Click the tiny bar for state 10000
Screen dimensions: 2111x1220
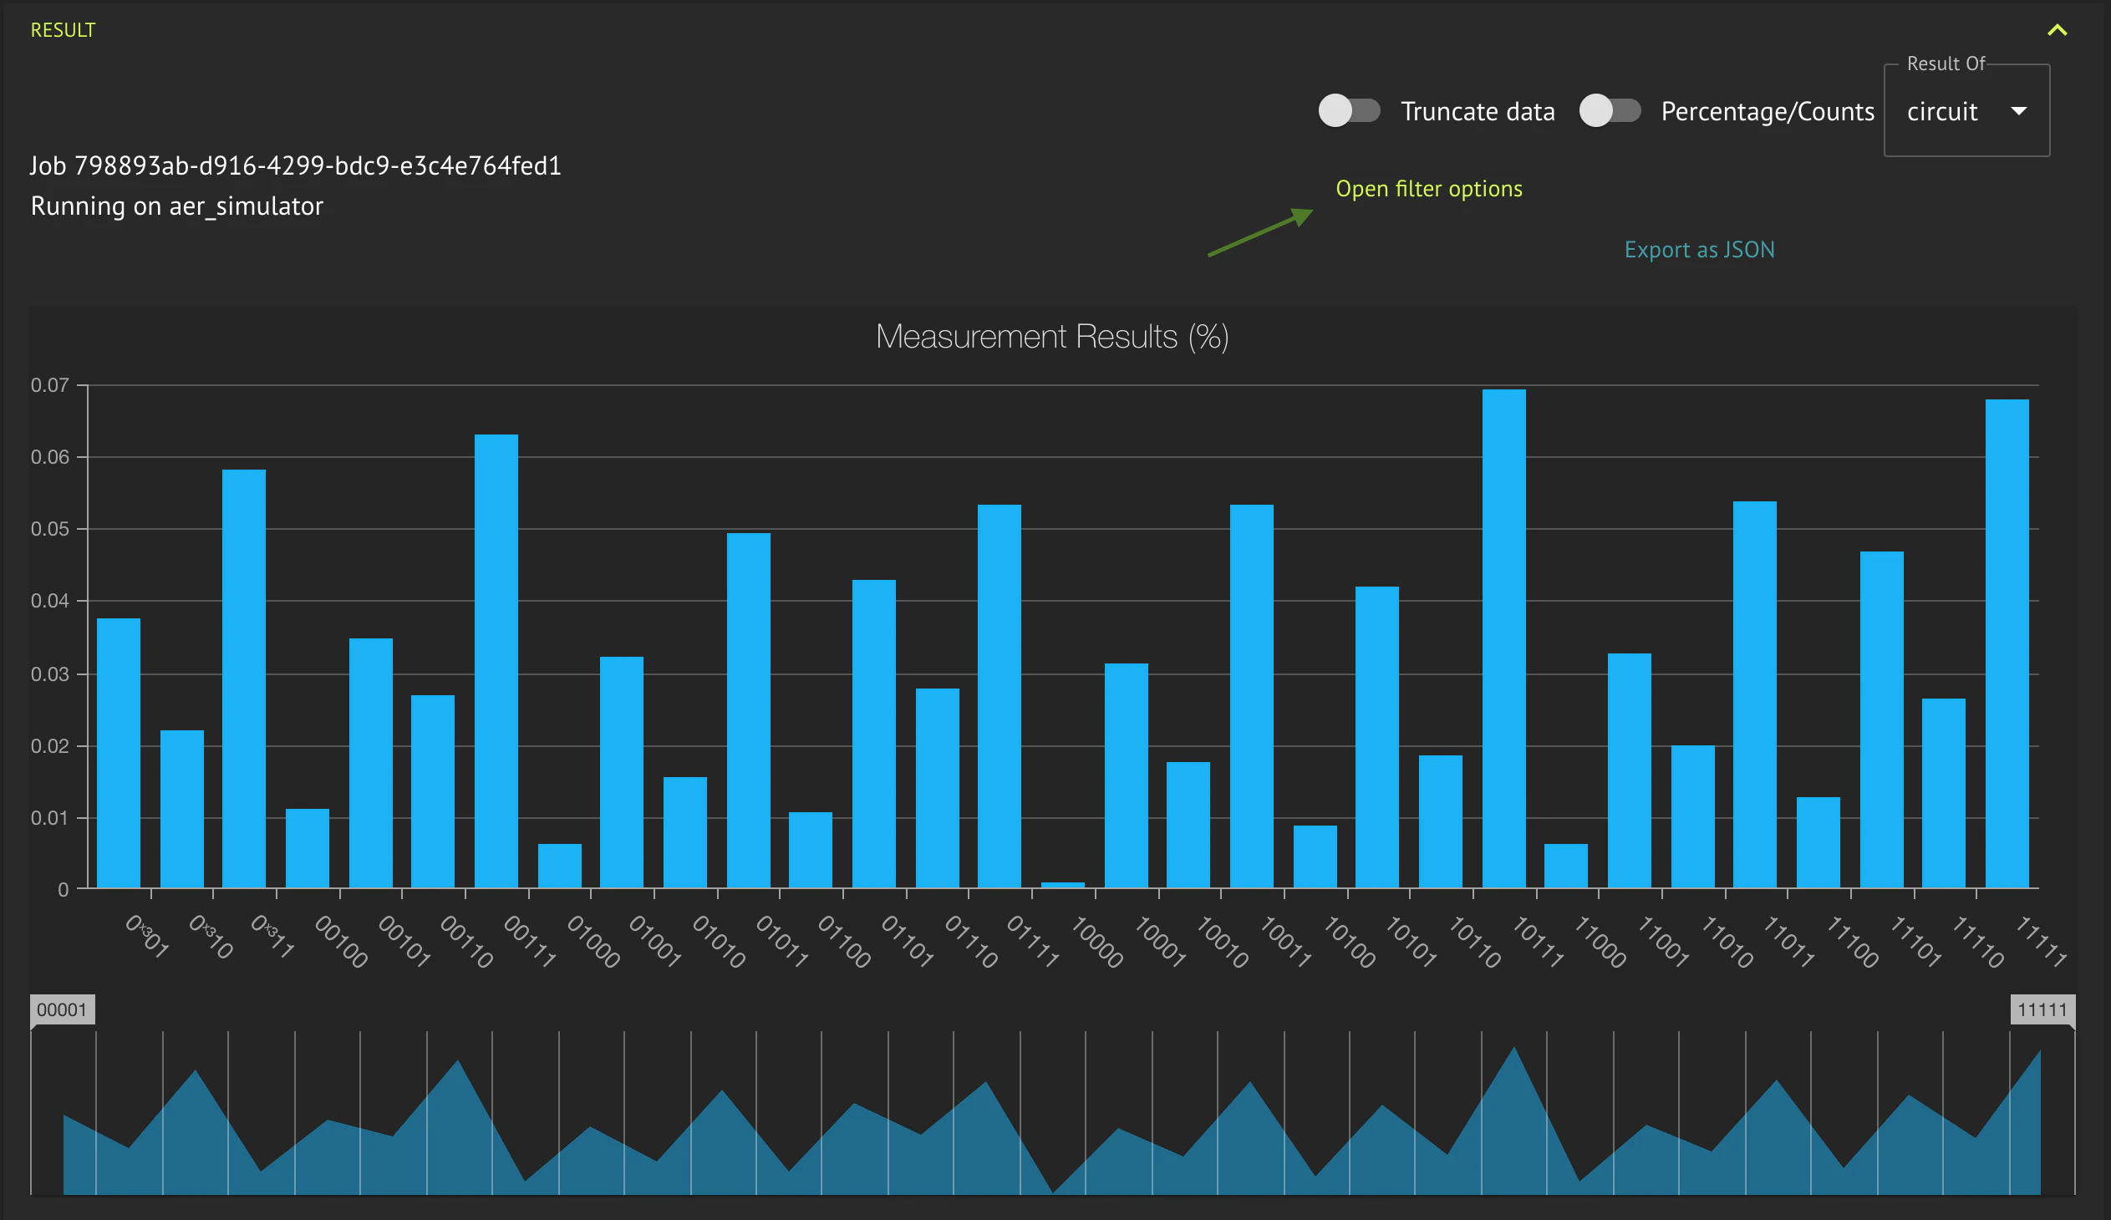[x=1062, y=884]
